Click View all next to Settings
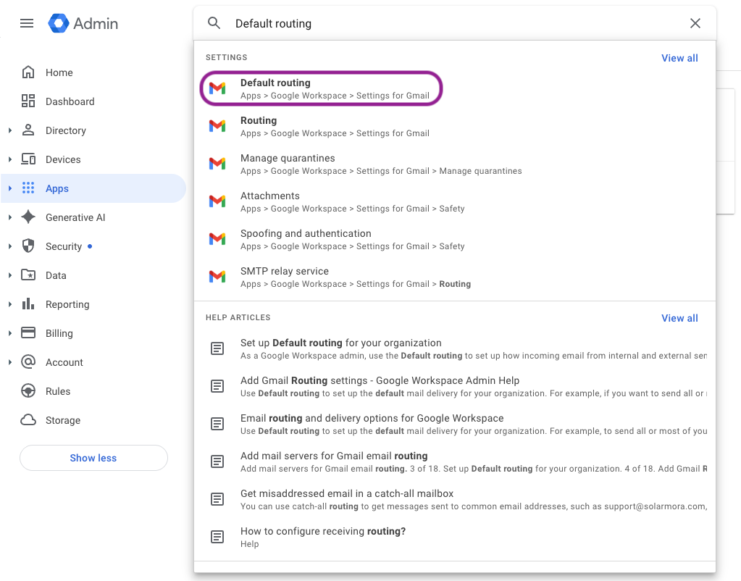 coord(679,58)
